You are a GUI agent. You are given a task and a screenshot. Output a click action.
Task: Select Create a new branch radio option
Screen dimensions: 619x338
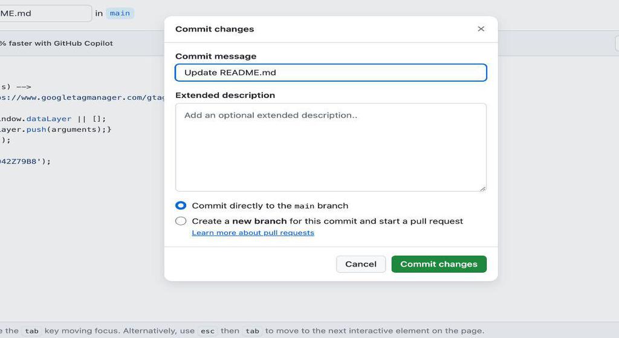pos(181,221)
